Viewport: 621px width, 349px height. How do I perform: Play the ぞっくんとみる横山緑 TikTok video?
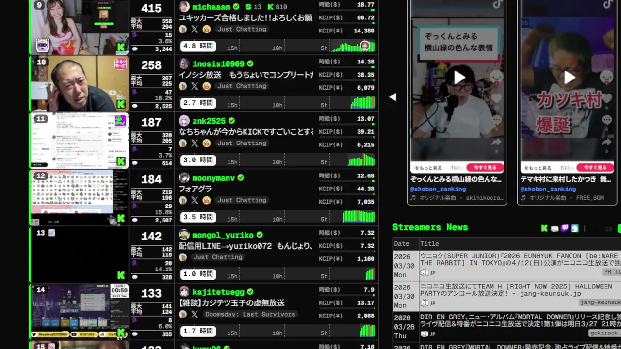[459, 77]
